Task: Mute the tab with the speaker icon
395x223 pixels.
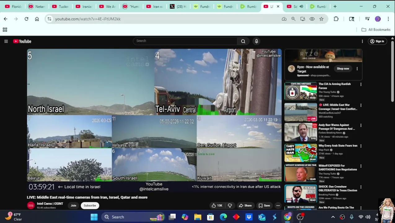Action: 301,7
